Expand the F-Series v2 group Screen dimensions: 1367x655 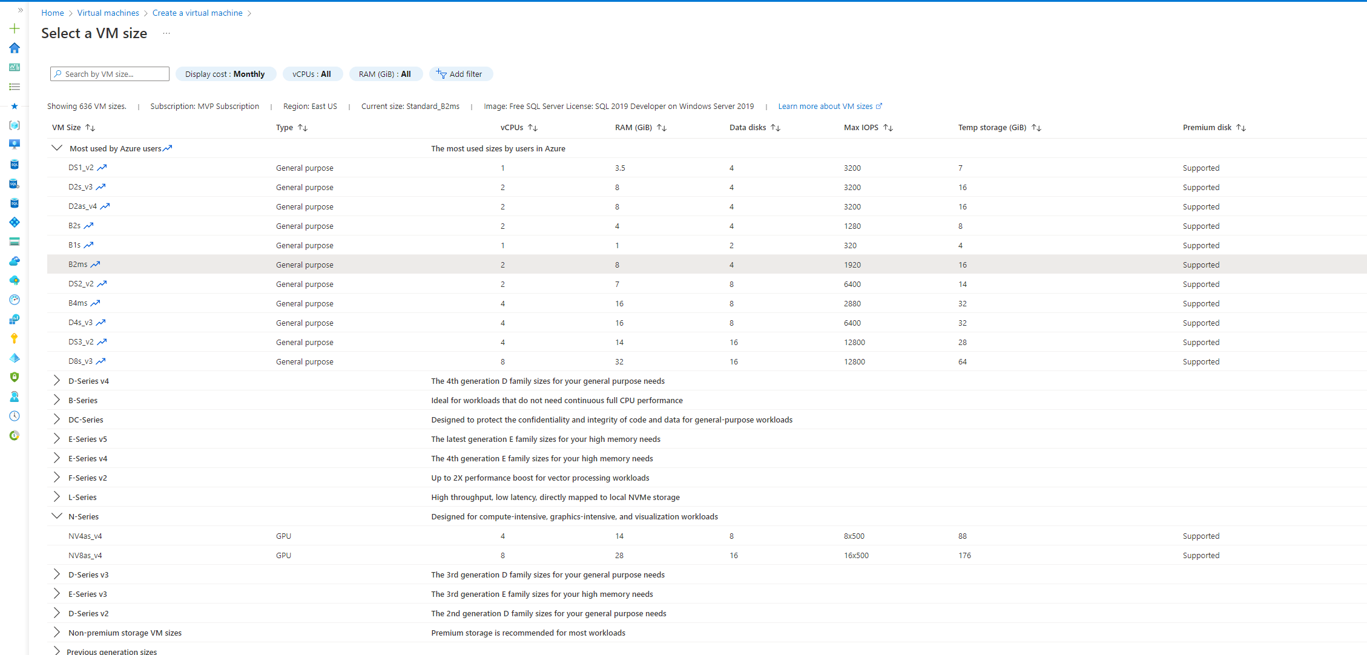point(57,478)
